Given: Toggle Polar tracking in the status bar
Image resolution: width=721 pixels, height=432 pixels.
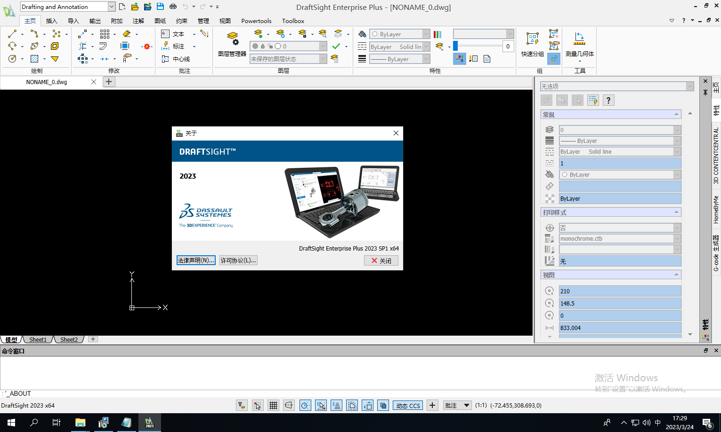Looking at the screenshot, I should click(305, 405).
